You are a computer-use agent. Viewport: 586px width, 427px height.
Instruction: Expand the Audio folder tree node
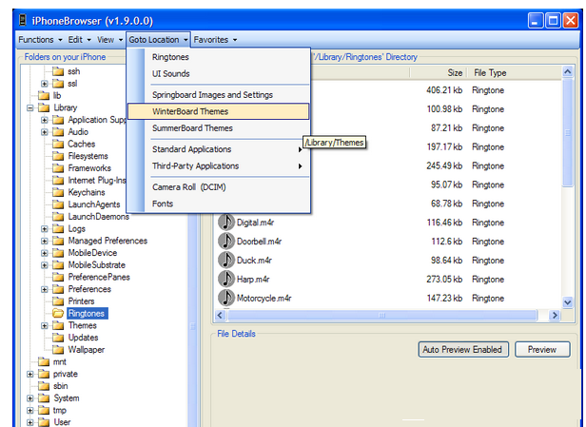point(44,132)
